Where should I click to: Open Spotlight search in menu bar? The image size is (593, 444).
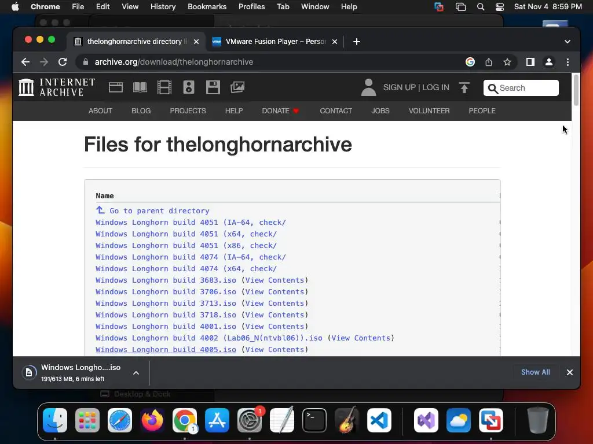point(481,7)
